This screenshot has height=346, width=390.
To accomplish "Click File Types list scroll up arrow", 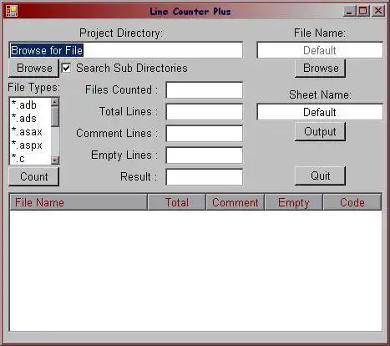I will point(55,102).
